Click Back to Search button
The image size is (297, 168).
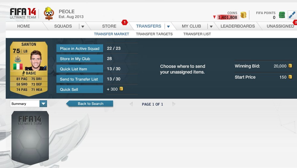click(x=90, y=104)
